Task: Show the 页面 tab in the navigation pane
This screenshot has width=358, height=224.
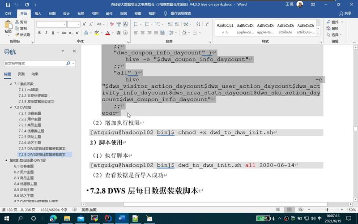Action: tap(21, 74)
